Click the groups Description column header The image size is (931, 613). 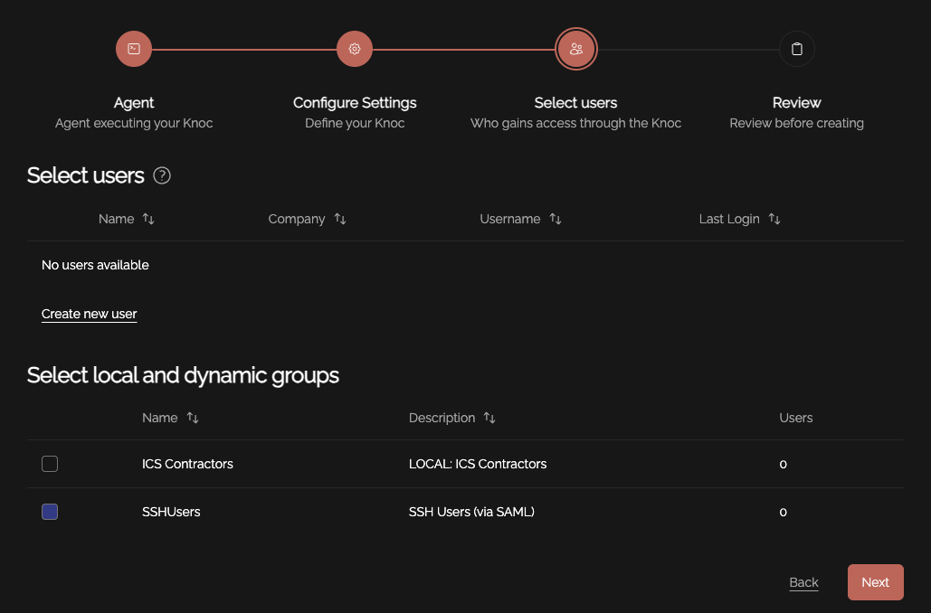pyautogui.click(x=442, y=418)
